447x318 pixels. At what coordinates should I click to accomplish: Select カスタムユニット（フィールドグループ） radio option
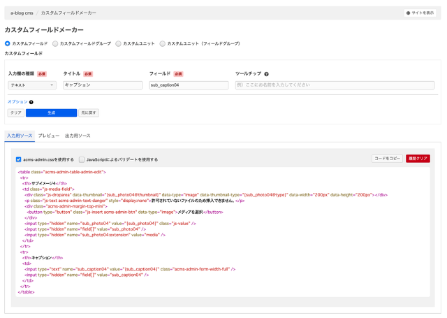click(163, 43)
